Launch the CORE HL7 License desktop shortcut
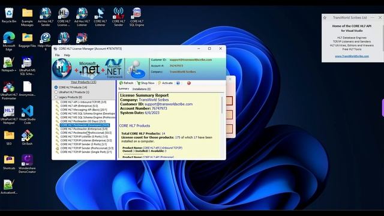384x216 pixels. [x=64, y=17]
